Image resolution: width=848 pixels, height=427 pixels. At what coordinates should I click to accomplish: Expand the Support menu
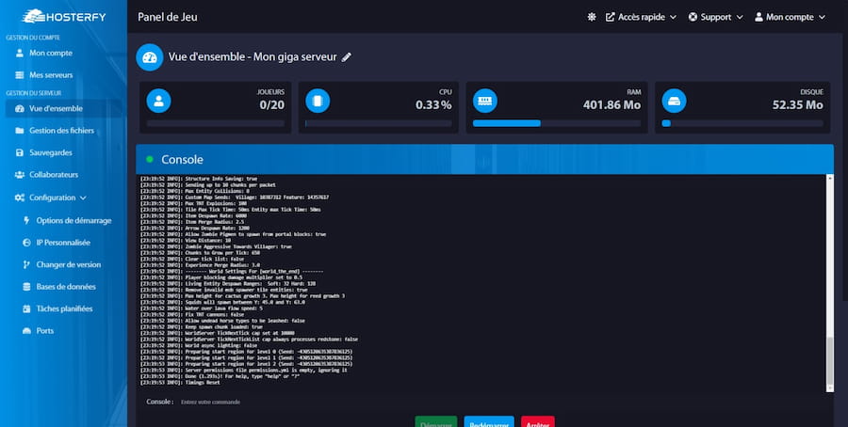(x=716, y=17)
